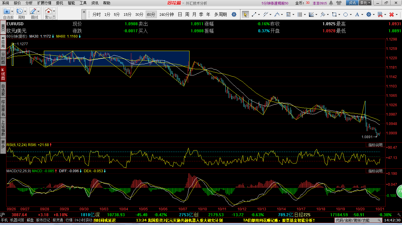Open the 委托 dropdown button in title bar
This screenshot has width=402, height=225.
[365, 3]
